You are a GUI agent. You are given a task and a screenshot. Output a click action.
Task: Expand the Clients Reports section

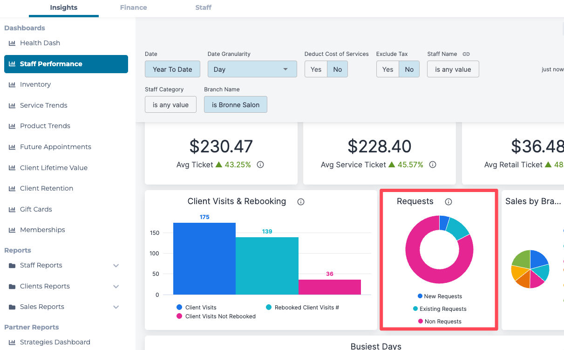click(x=116, y=286)
